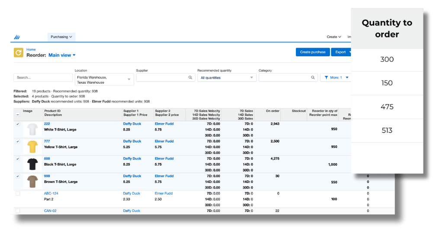Open the Create menu in top bar
Image resolution: width=443 pixels, height=231 pixels.
tap(334, 37)
